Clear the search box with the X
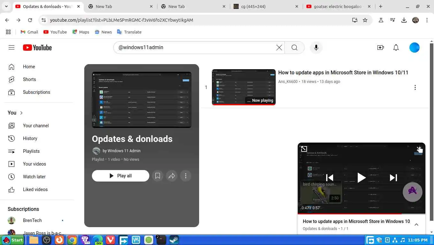The width and height of the screenshot is (434, 245). 279,48
